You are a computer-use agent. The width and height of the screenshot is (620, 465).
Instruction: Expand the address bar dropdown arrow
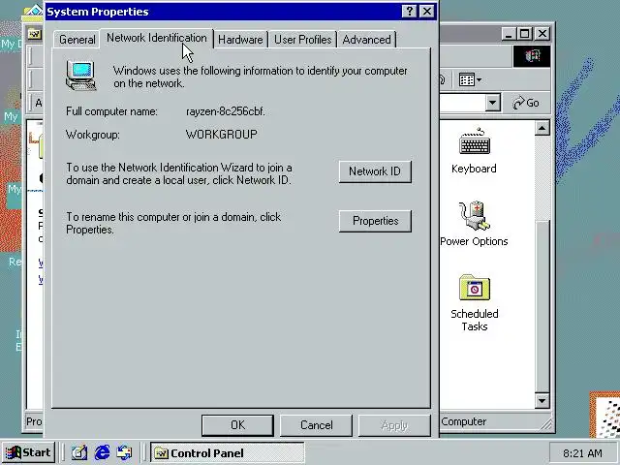pos(492,104)
